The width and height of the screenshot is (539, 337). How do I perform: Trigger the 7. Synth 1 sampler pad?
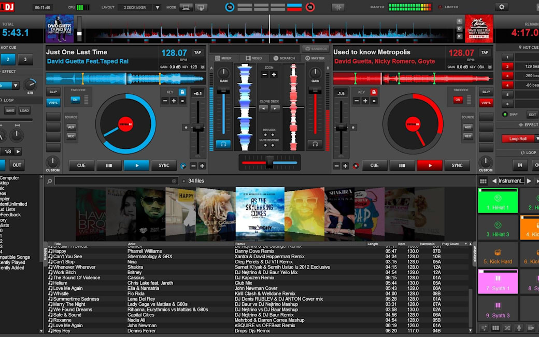498,282
